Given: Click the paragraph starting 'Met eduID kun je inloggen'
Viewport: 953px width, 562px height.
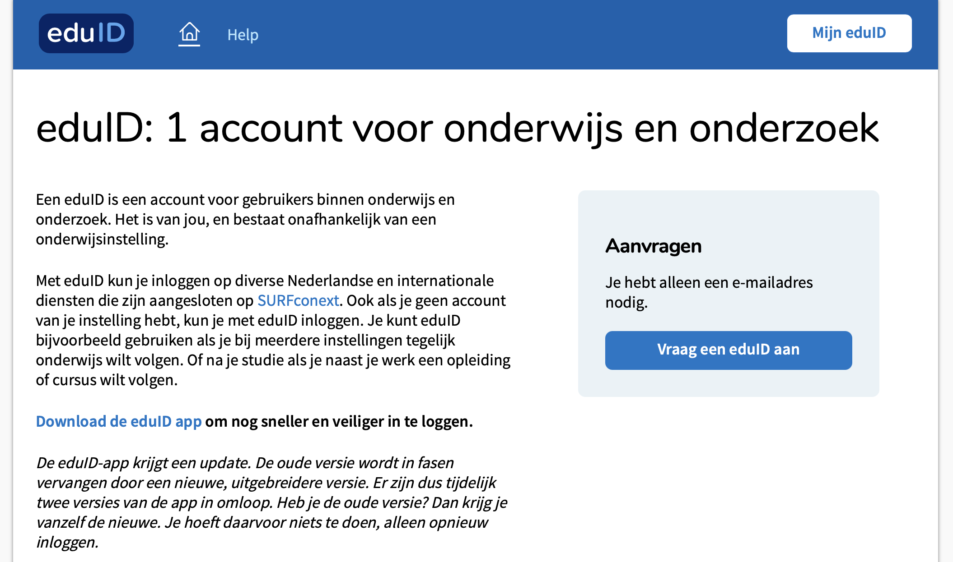Looking at the screenshot, I should click(273, 330).
